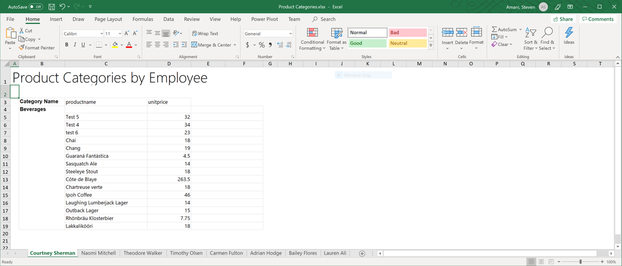Open the File menu

[10, 19]
